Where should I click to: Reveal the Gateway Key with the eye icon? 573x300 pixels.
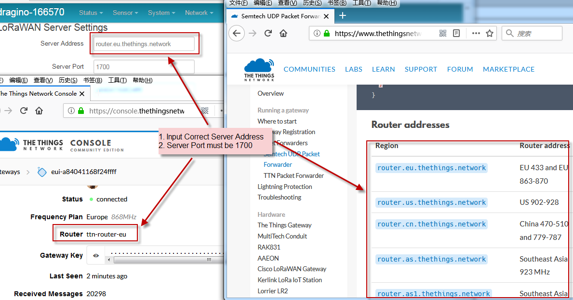click(x=96, y=255)
